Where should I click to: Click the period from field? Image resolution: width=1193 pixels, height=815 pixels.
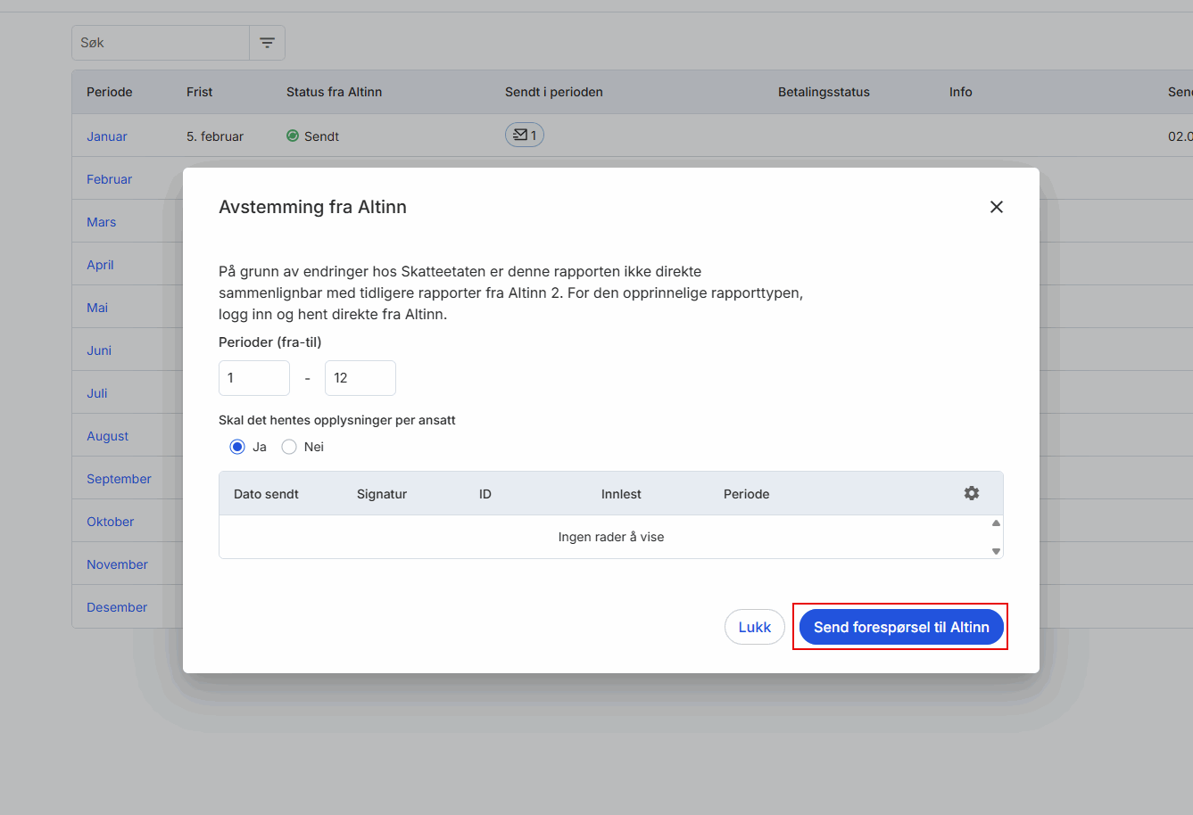(x=254, y=378)
